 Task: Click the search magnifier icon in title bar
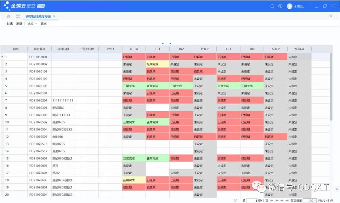point(273,6)
